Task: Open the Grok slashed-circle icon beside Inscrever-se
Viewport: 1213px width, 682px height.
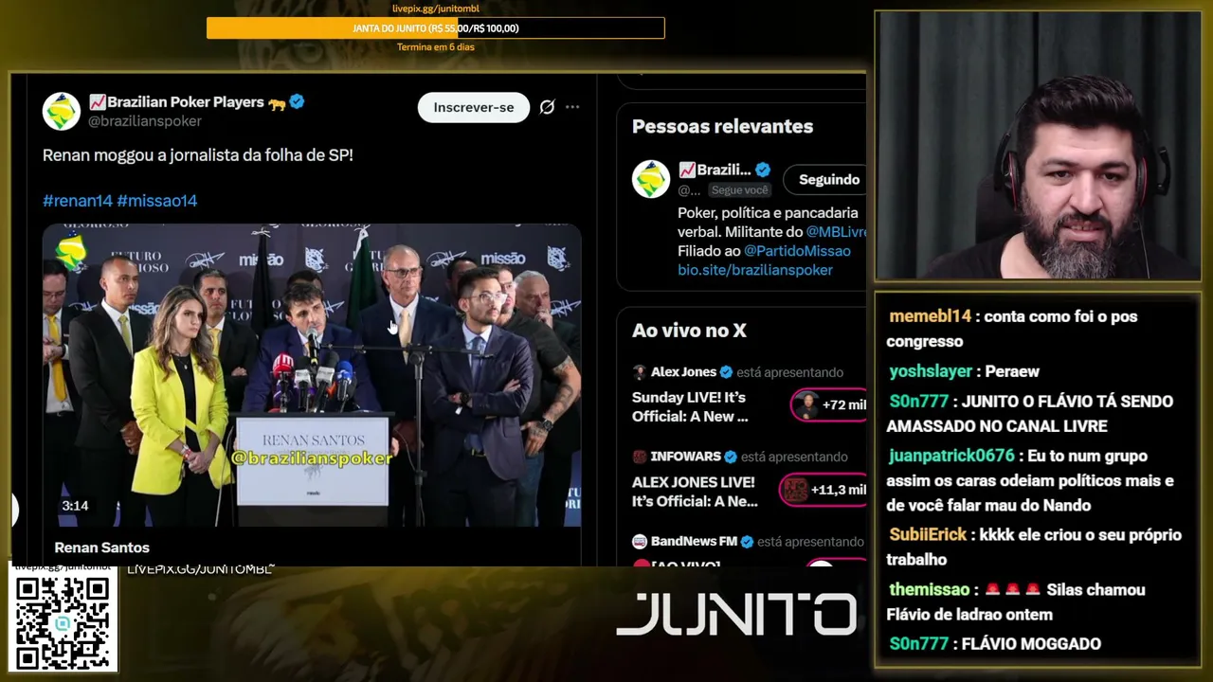Action: 547,107
